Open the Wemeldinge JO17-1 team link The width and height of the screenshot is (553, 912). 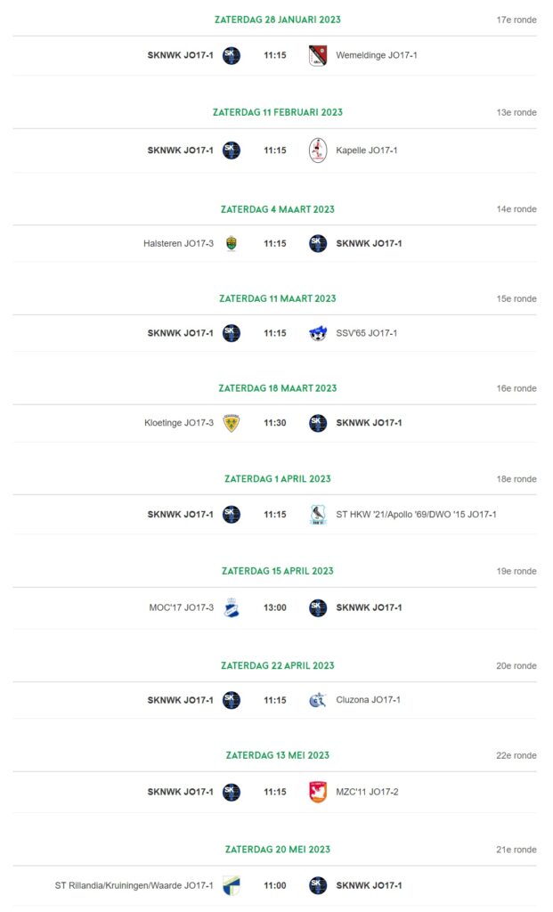pos(376,55)
